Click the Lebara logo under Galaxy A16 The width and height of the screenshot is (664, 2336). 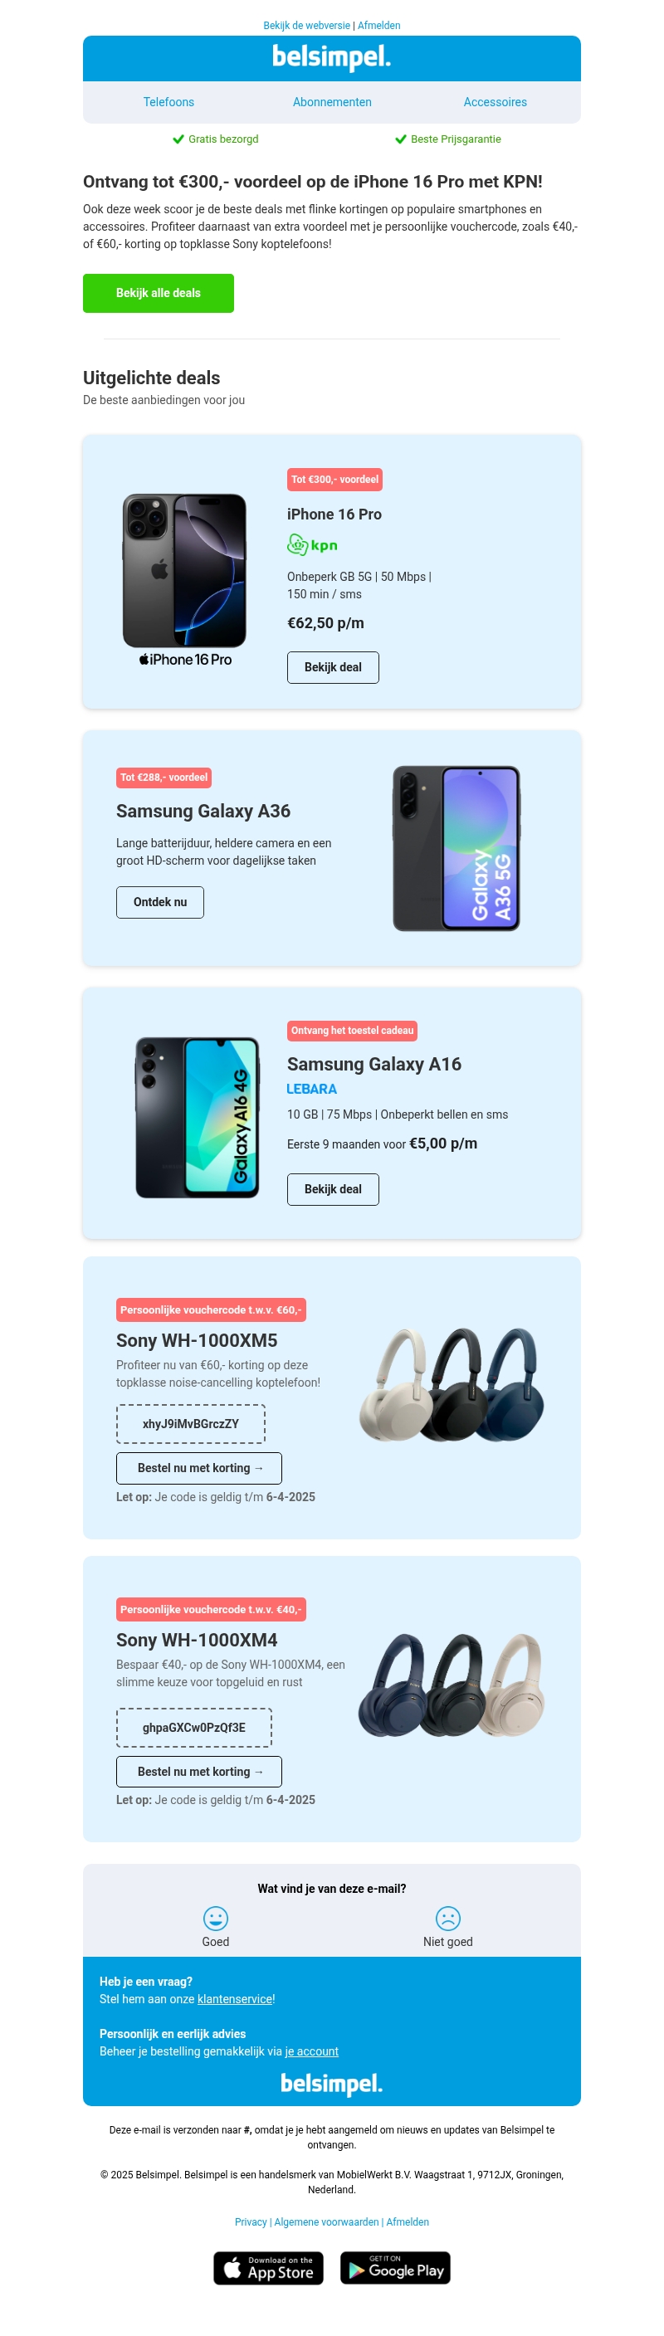[x=311, y=1089]
